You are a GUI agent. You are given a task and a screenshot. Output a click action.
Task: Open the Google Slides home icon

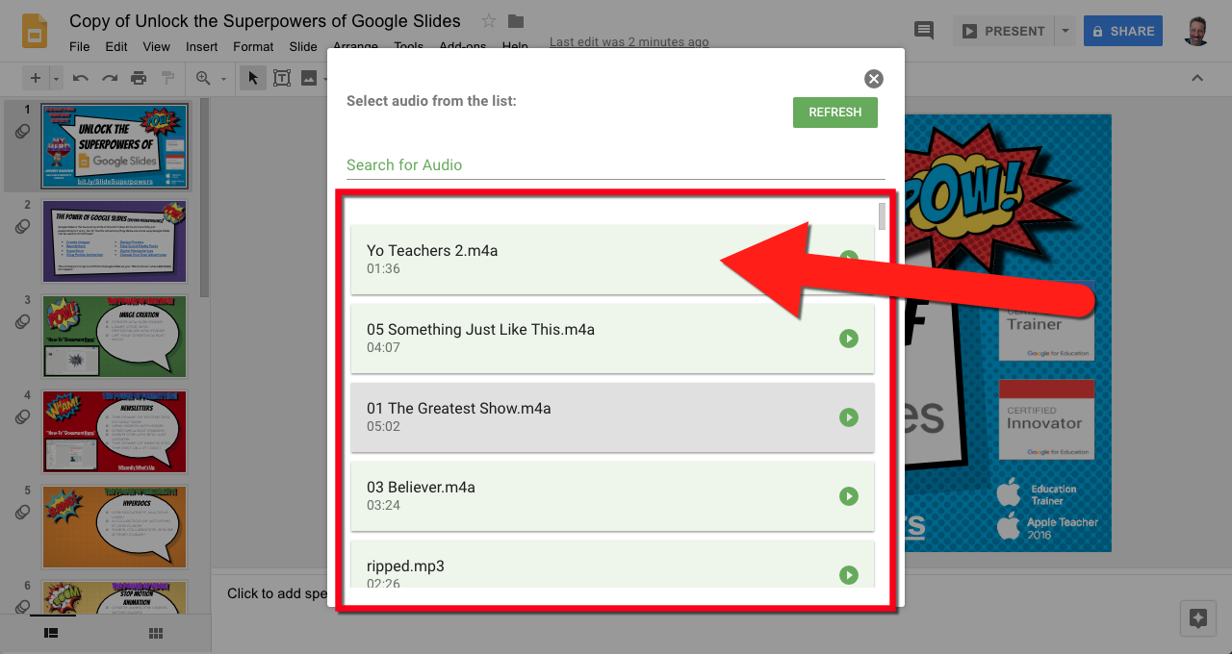tap(36, 31)
